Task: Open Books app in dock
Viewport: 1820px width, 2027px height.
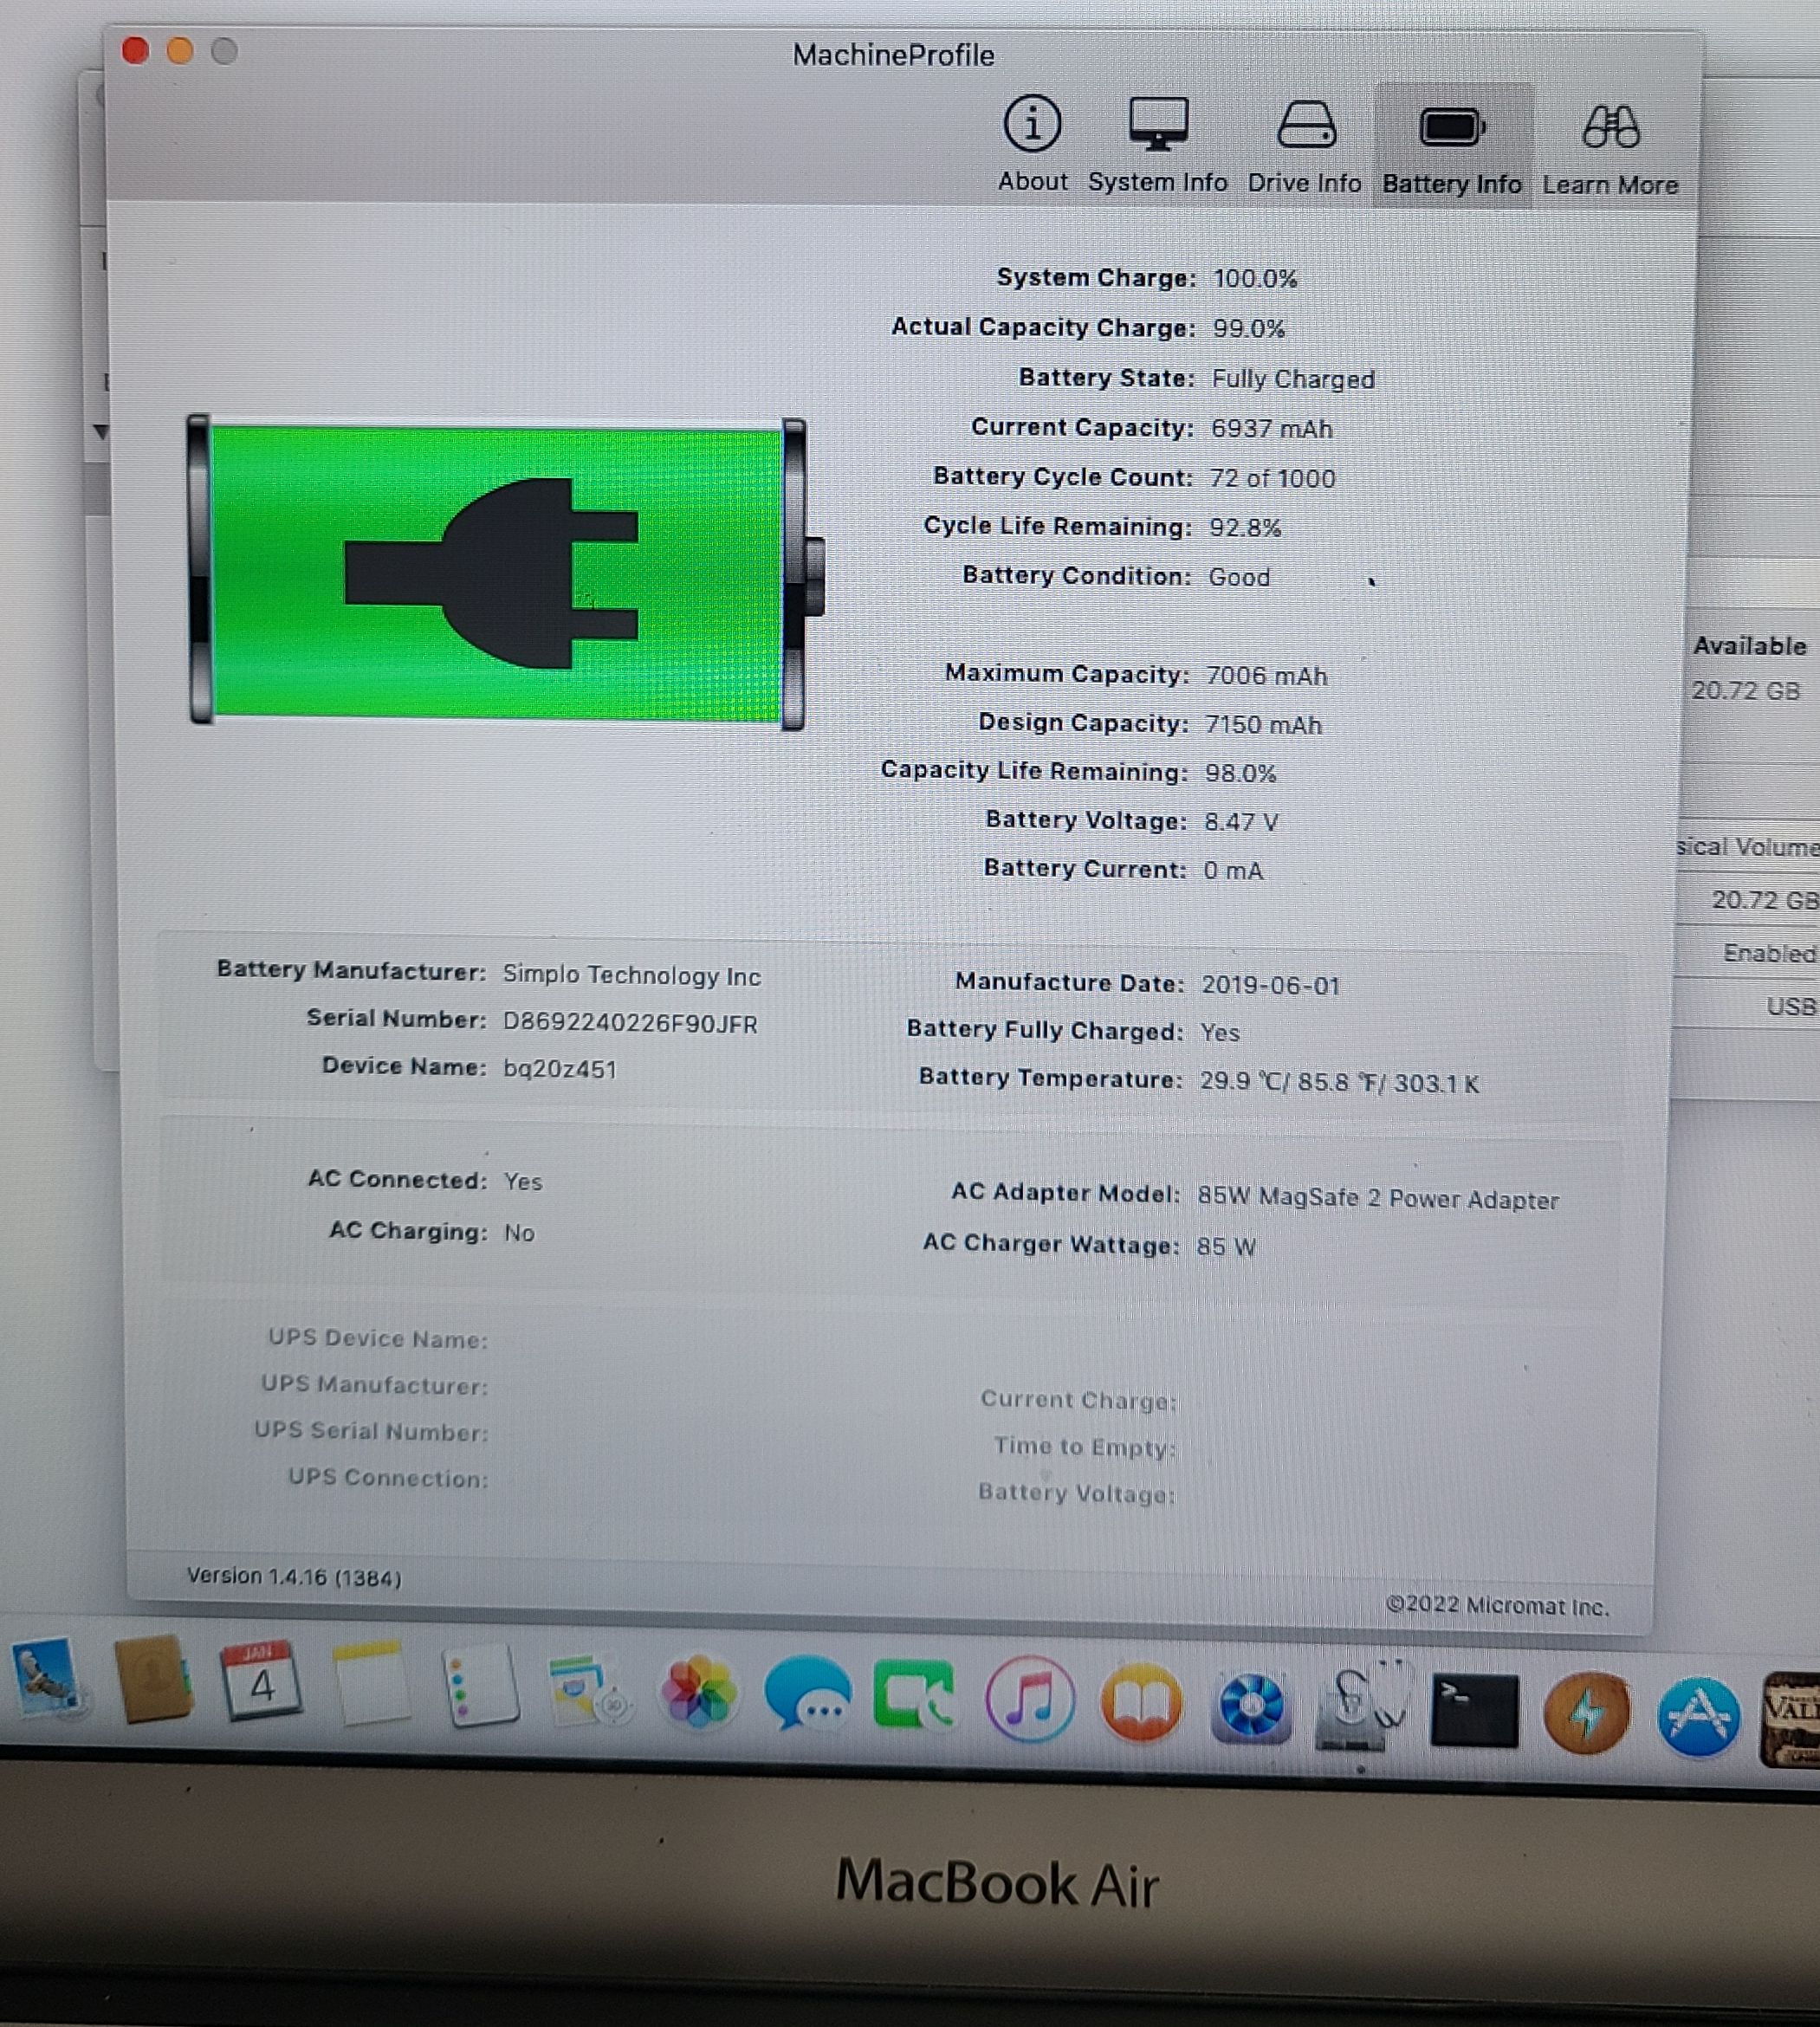Action: [x=1140, y=1703]
